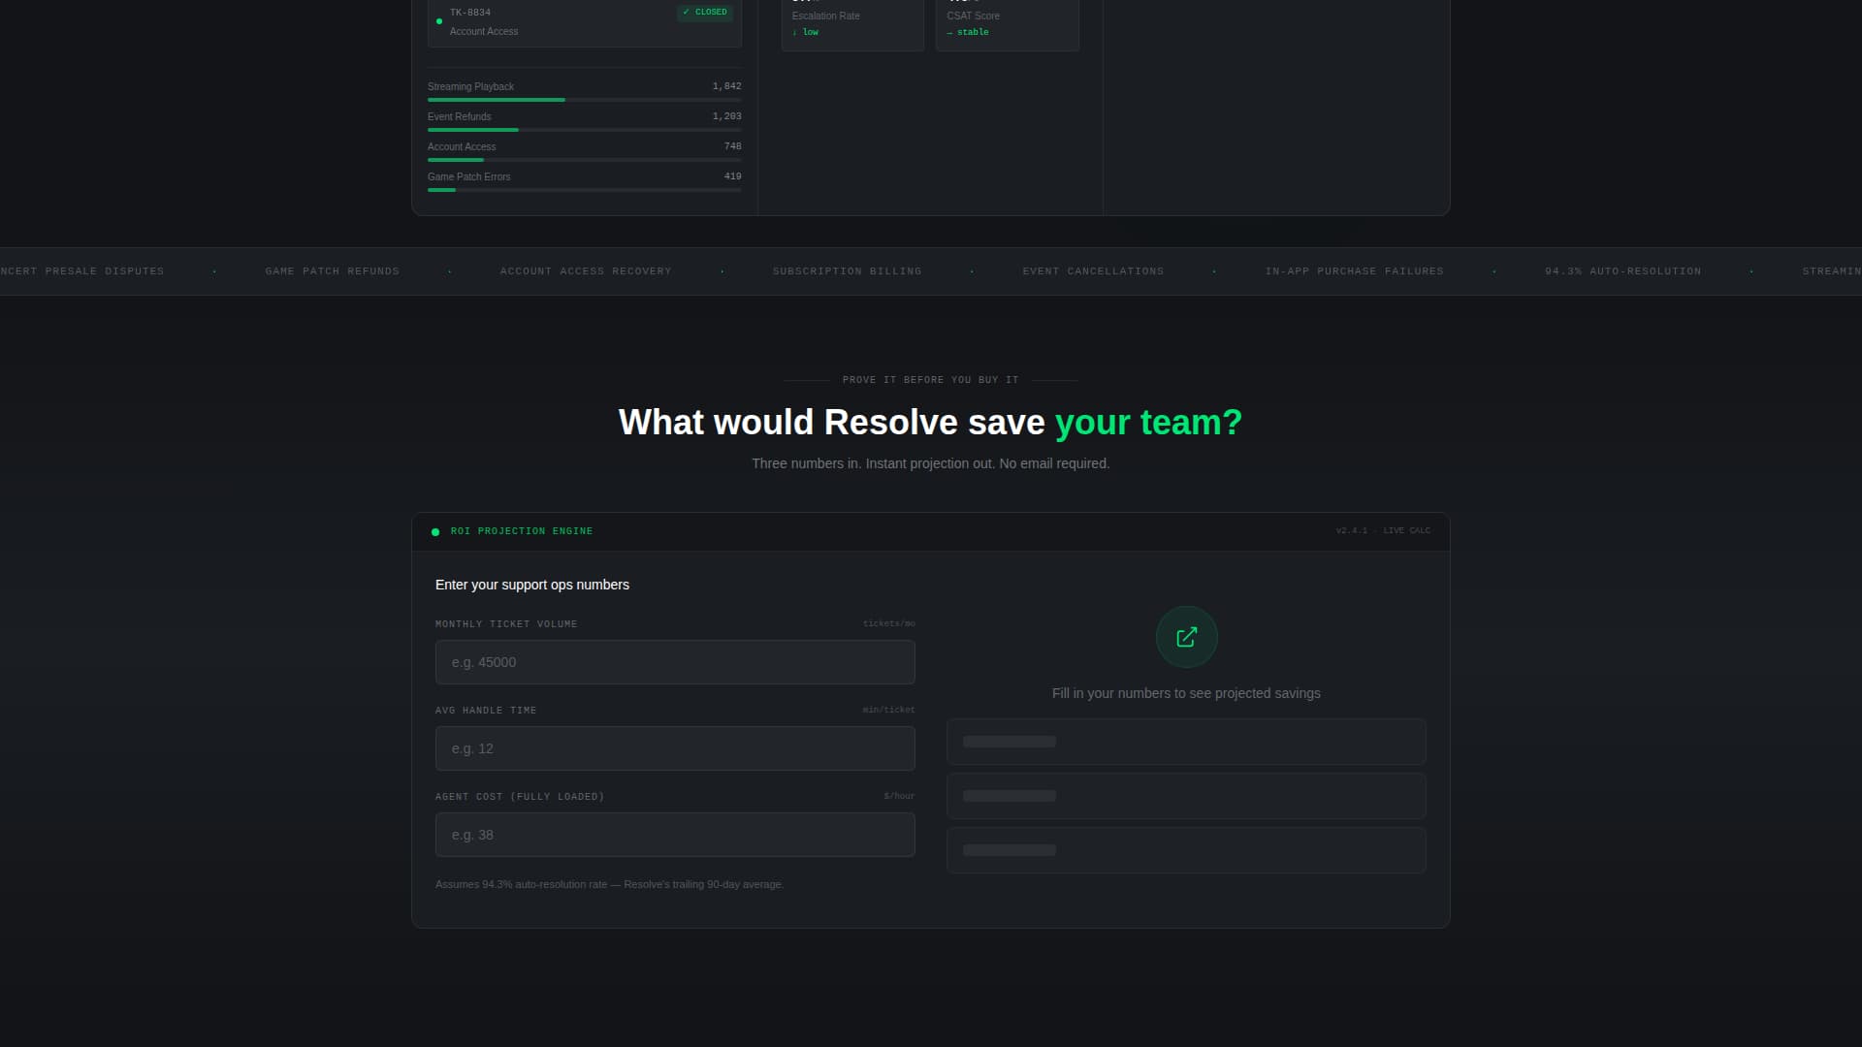Click the 'tickets/mo' unit label
Viewport: 1862px width, 1047px height.
888,623
